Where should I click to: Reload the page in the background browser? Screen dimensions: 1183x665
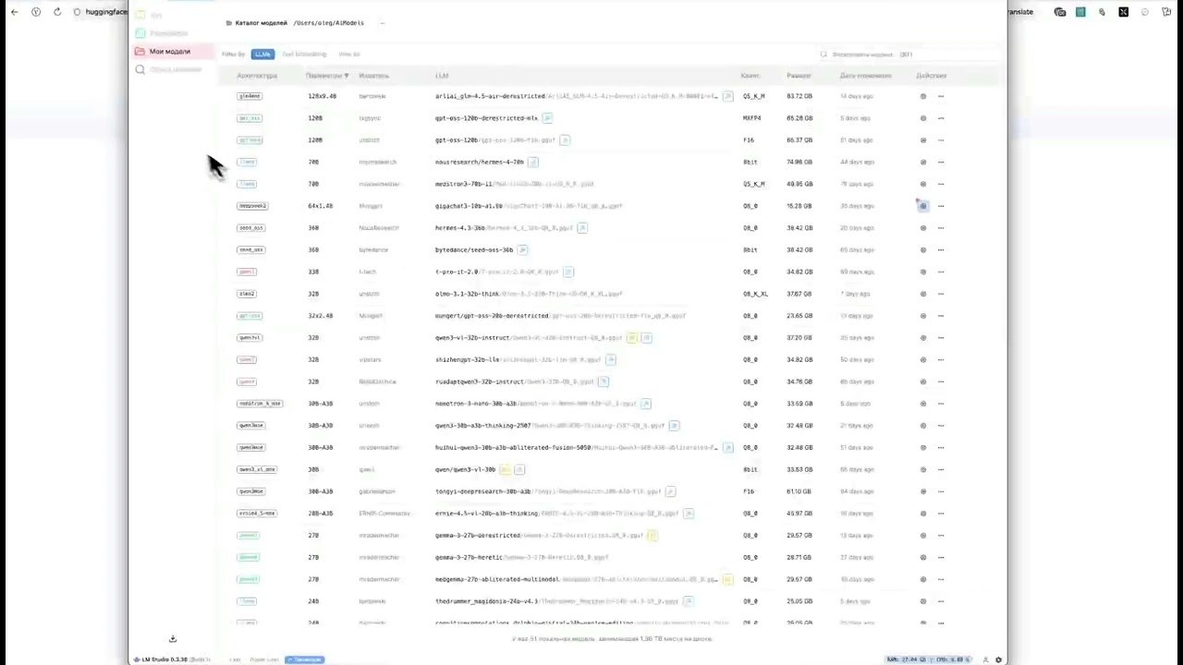[57, 12]
